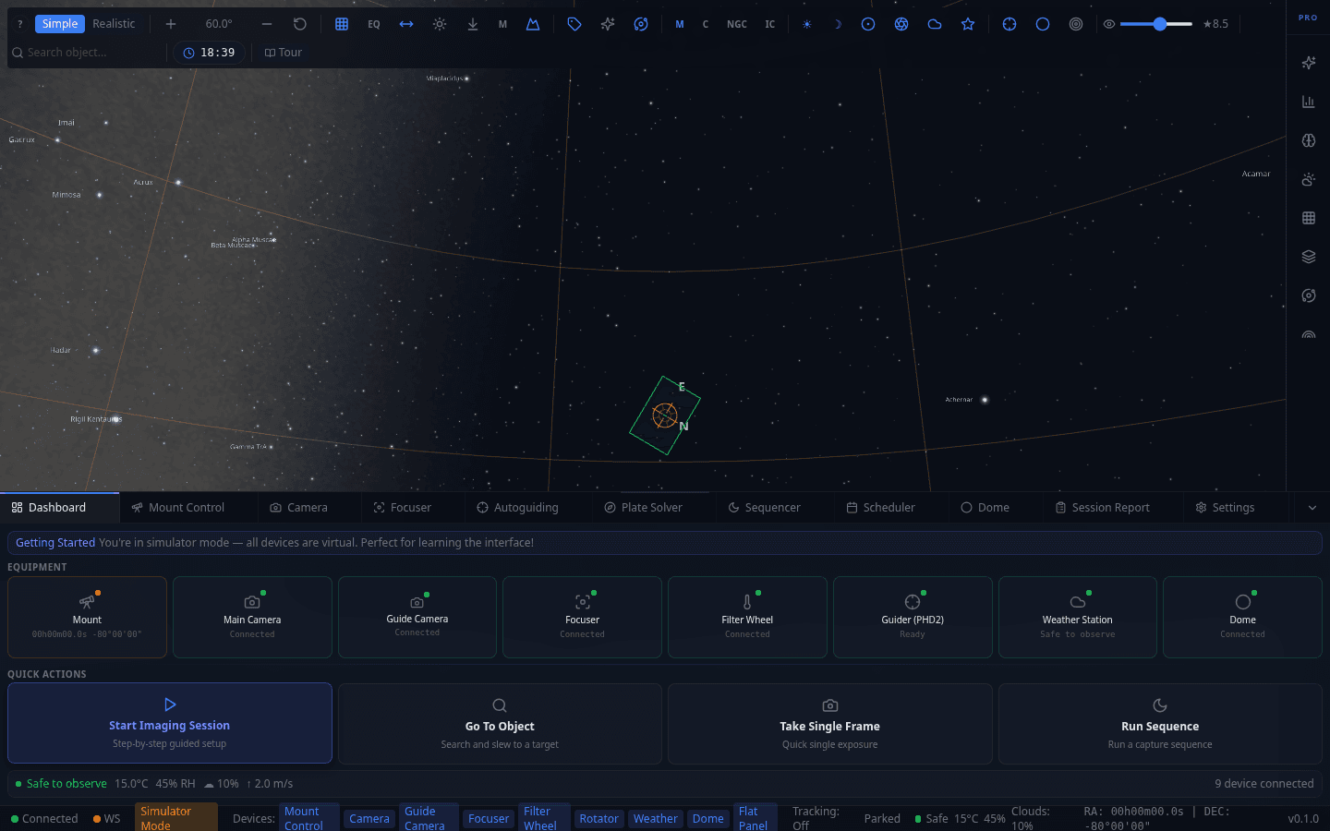Toggle the mountain landscape icon
Viewport: 1330px width, 831px height.
tap(533, 24)
